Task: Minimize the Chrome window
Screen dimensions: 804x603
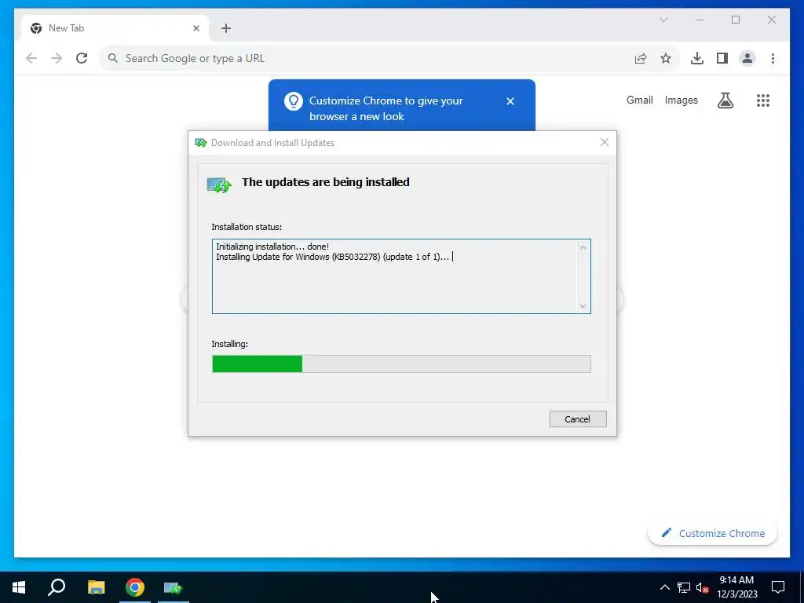Action: (700, 20)
